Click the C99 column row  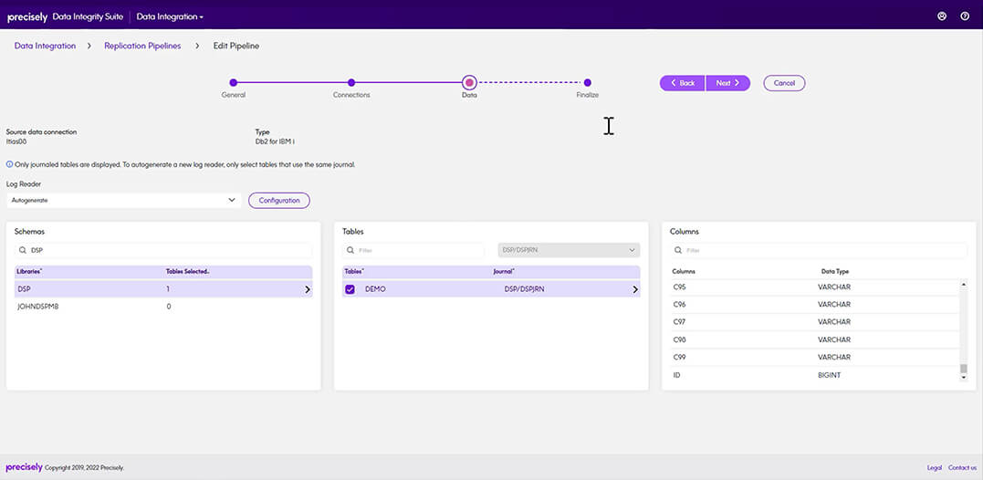[814, 357]
